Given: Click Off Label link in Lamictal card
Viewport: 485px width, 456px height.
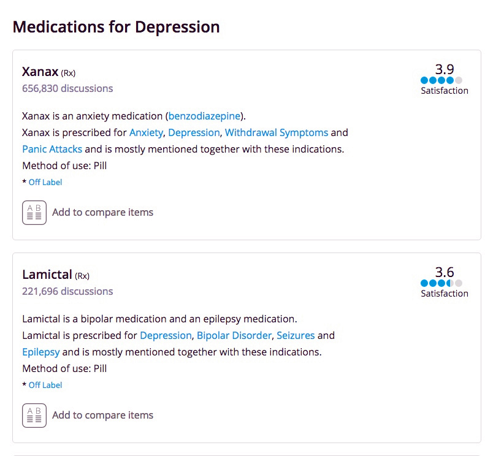Looking at the screenshot, I should (45, 385).
